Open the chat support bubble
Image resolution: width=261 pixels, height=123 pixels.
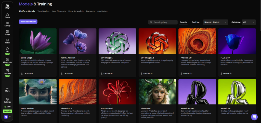(254, 117)
